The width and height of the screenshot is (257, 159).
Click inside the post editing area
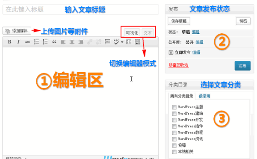(80, 101)
